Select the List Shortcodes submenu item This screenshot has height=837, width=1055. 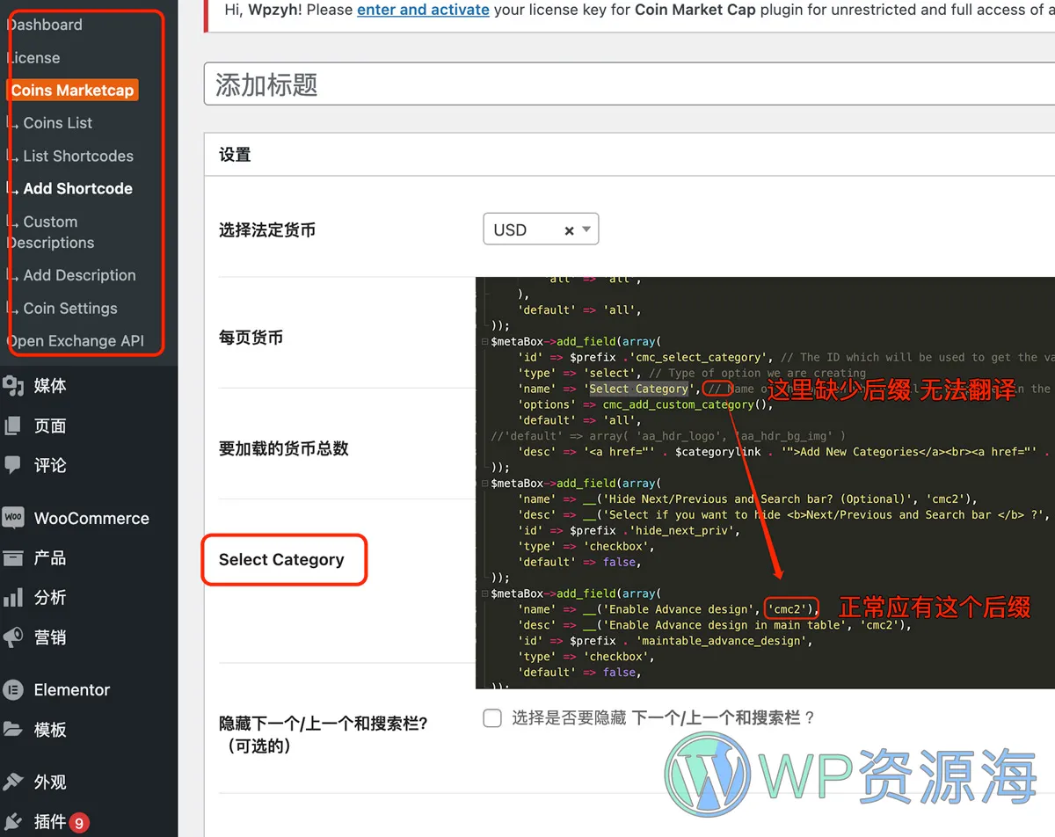[x=78, y=156]
